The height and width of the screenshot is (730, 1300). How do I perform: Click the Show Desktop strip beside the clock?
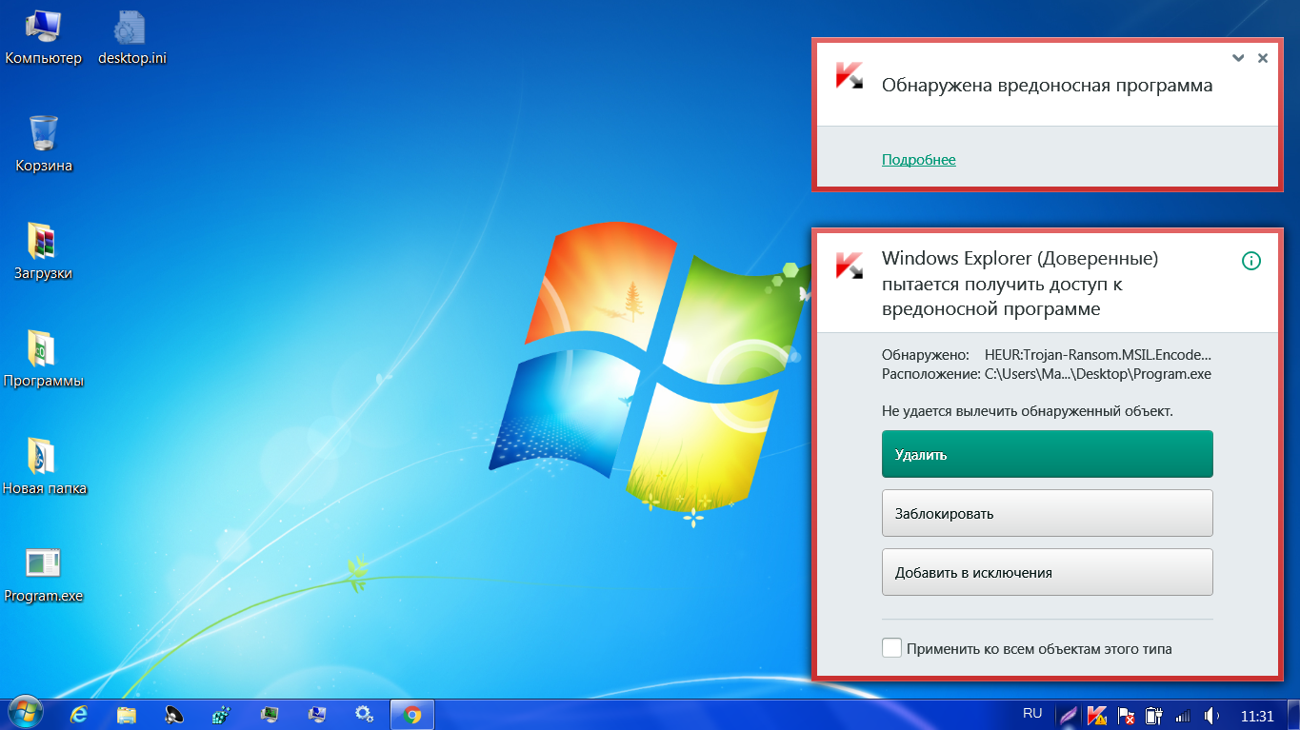coord(1293,715)
